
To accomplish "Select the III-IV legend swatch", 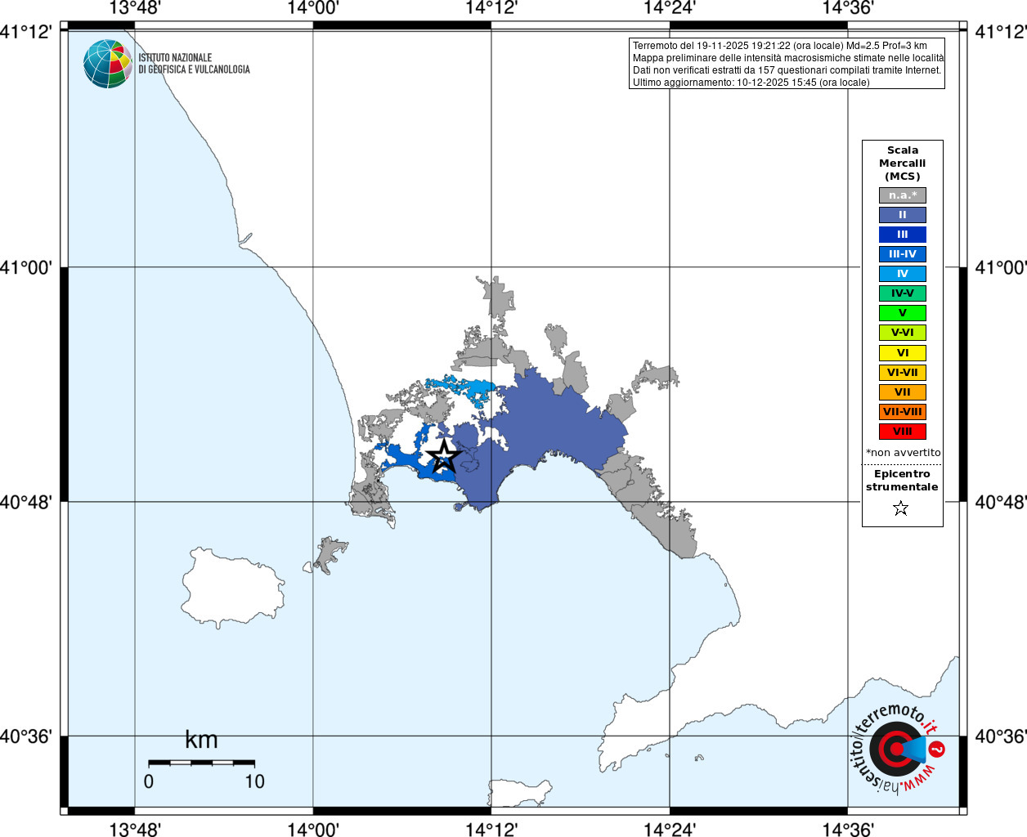I will point(903,254).
